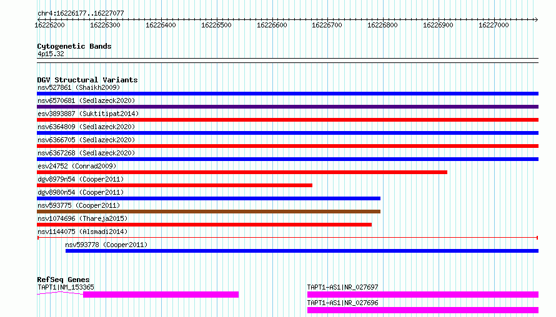
Task: Select nsv1074696 (Thareja2015) red variant bar
Action: 204,225
